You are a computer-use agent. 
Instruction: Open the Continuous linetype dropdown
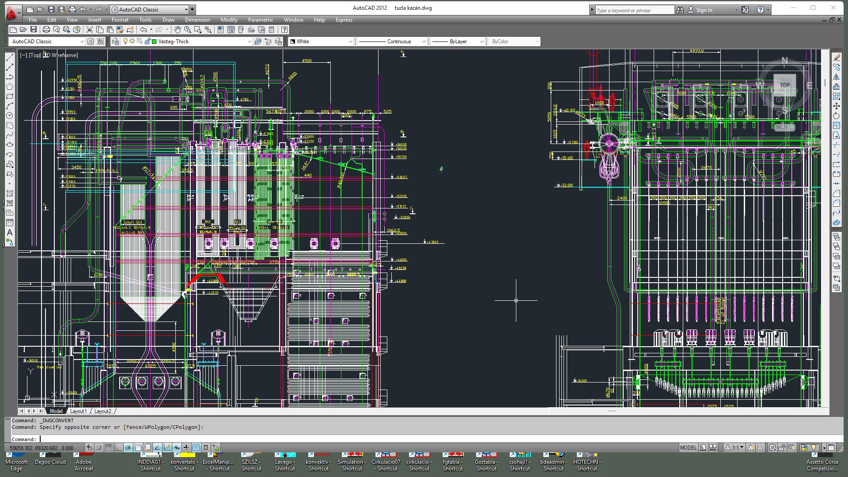pyautogui.click(x=424, y=42)
